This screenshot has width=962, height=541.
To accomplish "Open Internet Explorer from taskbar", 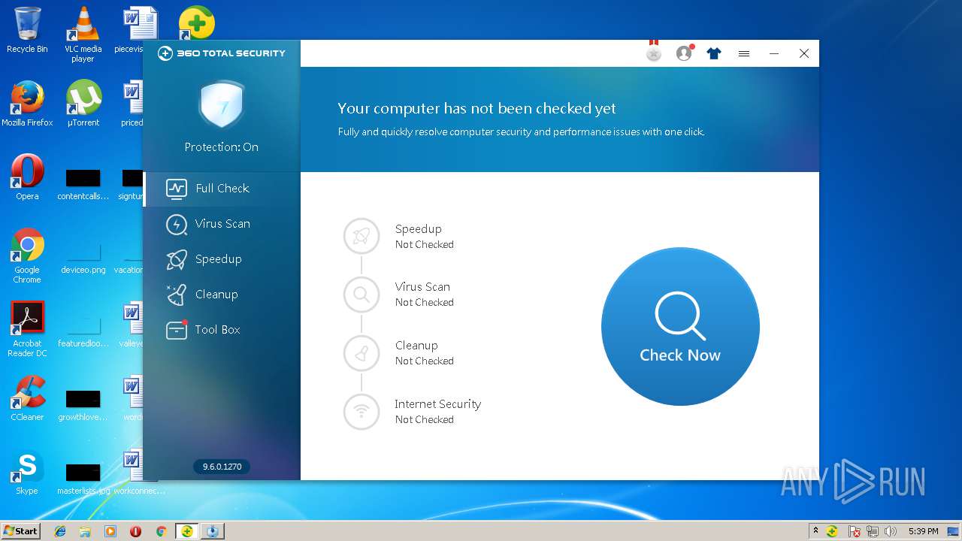I will pos(60,531).
